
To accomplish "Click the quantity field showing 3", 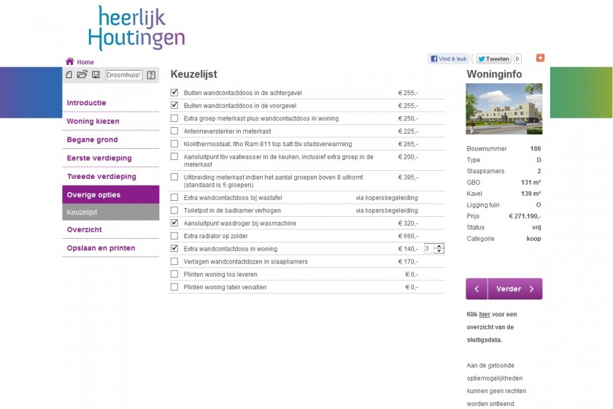I will tap(429, 248).
